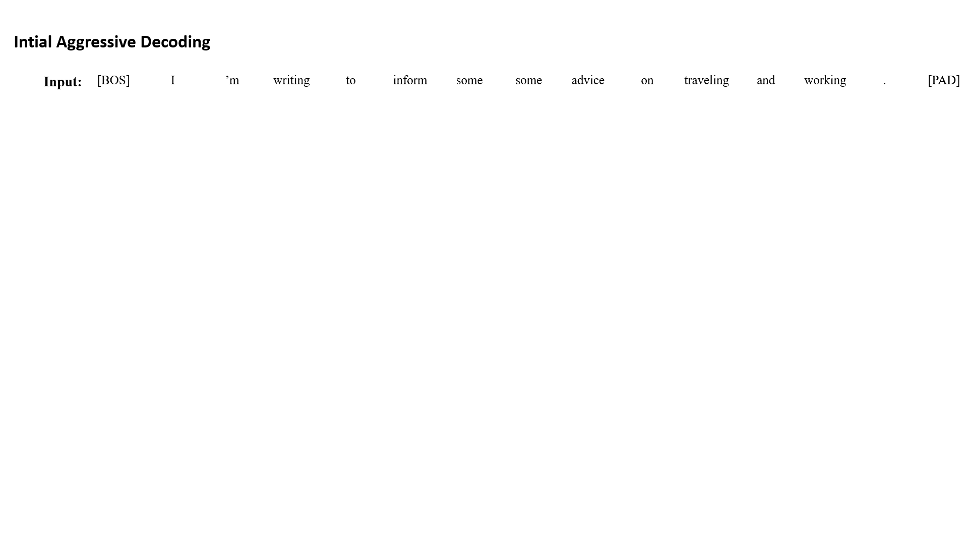
Task: Click 'Initial Aggressive Decoding' section header
Action: click(111, 41)
